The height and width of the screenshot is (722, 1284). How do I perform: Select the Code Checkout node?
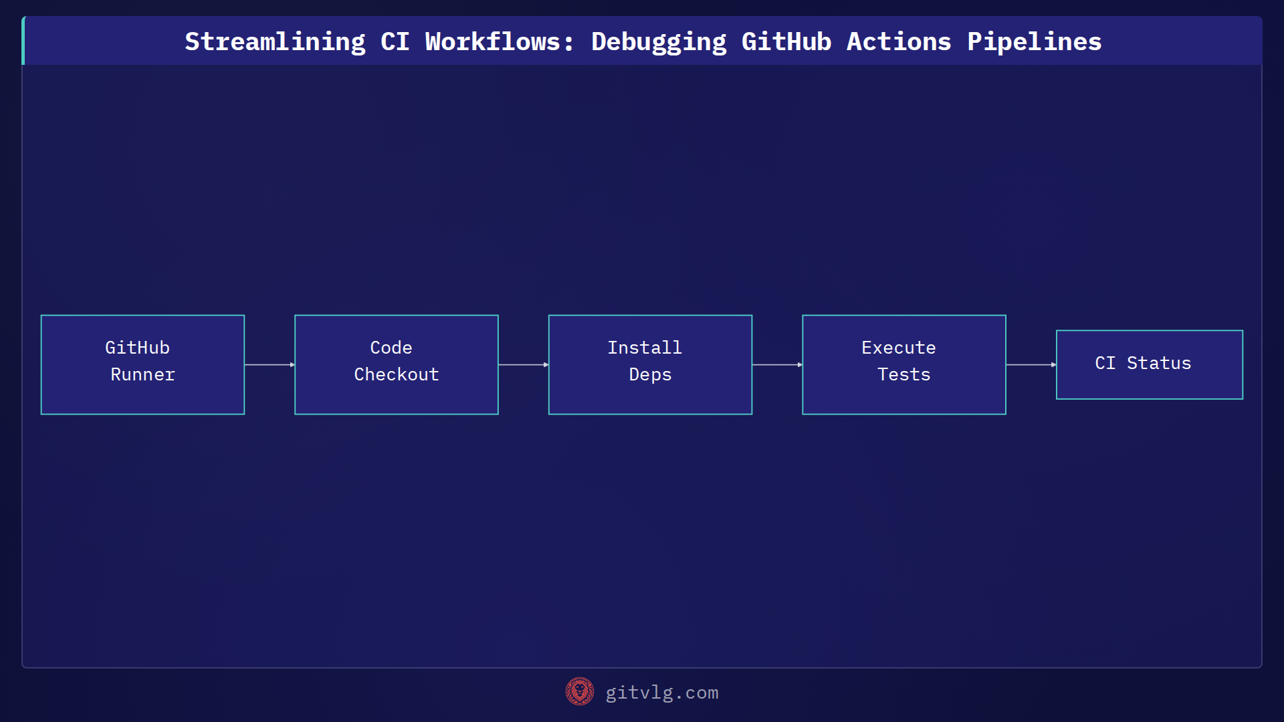pyautogui.click(x=397, y=365)
